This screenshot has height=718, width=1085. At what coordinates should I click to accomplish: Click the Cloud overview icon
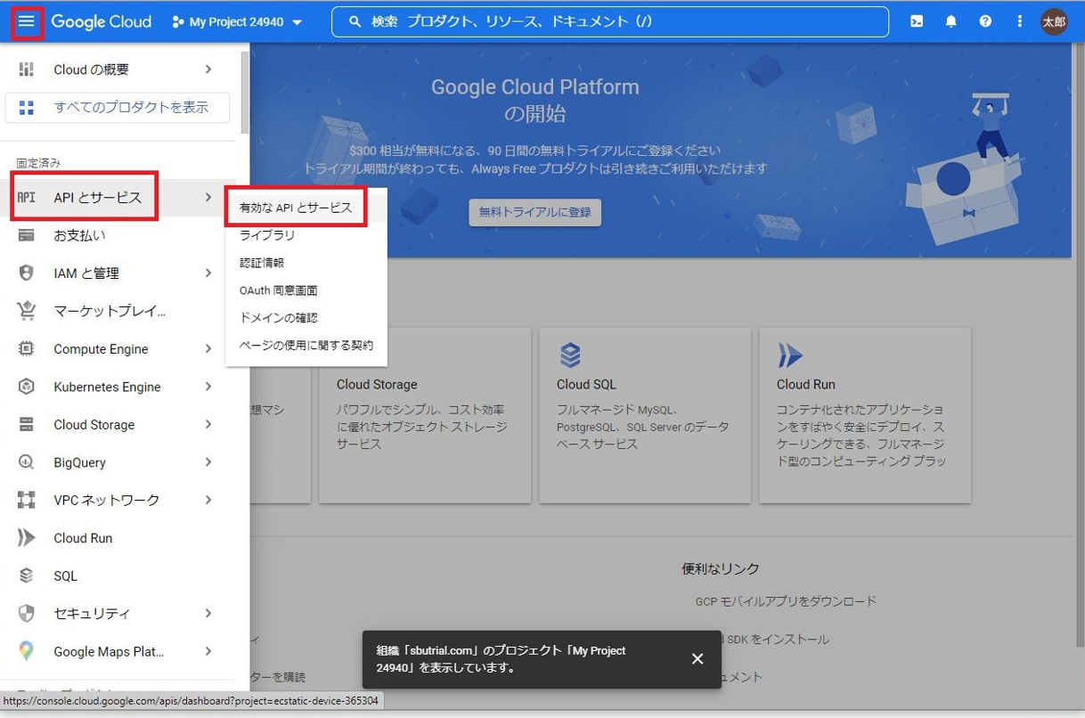[x=27, y=69]
